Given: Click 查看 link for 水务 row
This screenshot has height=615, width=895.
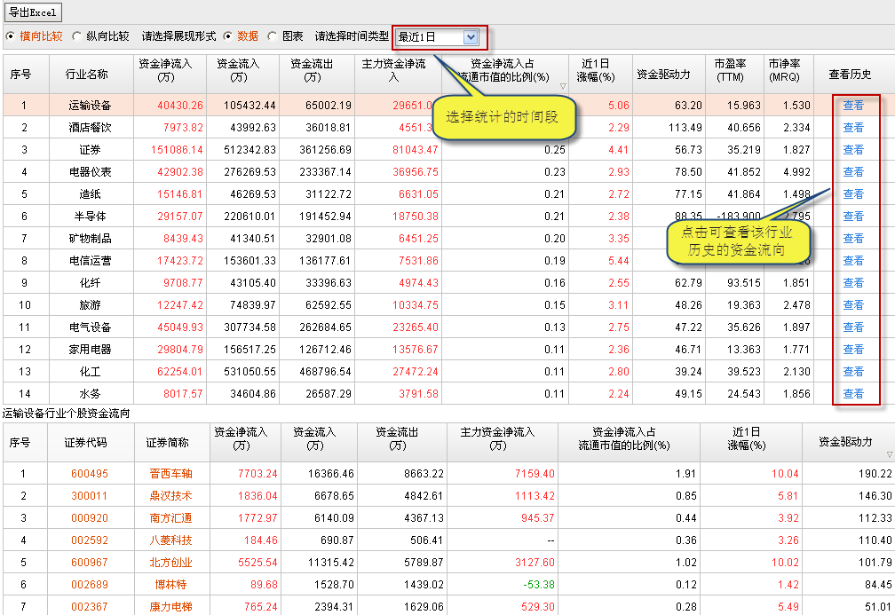Looking at the screenshot, I should tap(852, 394).
